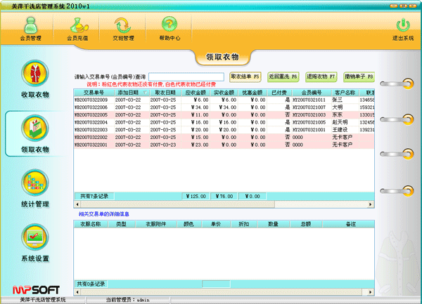
Task: Open 系统设置 in the sidebar
Action: coord(34,242)
